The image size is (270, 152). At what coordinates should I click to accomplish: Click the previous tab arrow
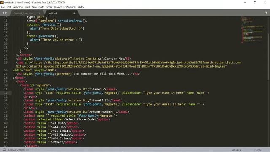point(3,13)
